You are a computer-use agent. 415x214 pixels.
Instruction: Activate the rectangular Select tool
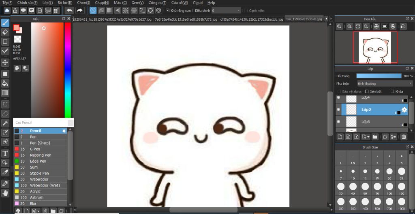pos(5,104)
